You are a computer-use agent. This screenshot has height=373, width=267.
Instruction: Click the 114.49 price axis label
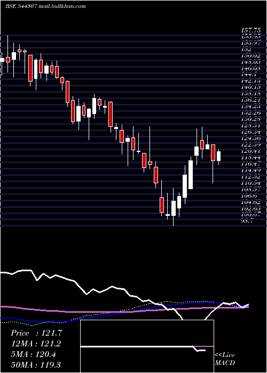[x=252, y=171]
